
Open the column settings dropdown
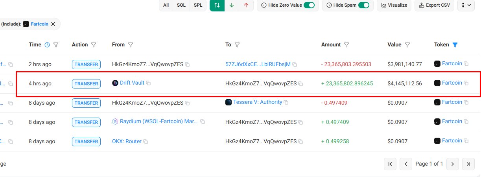(x=466, y=6)
